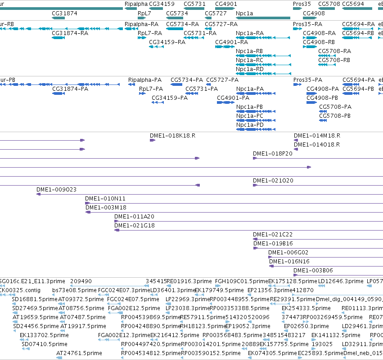Viewport: 383px width, 360px height.
Task: Select the ur-PB protein label
Action: [x=8, y=80]
